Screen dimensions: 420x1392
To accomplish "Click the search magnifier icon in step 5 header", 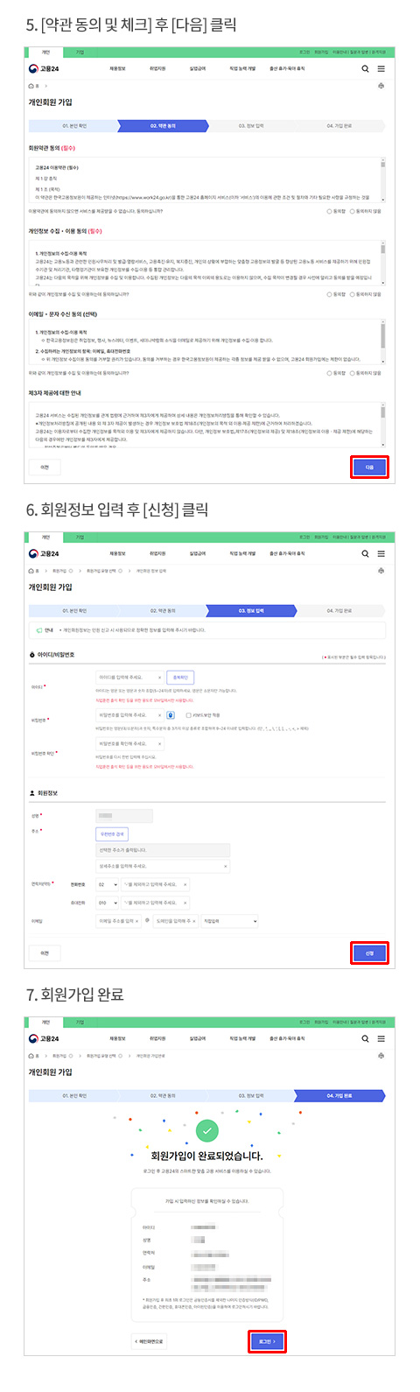I will pos(365,68).
